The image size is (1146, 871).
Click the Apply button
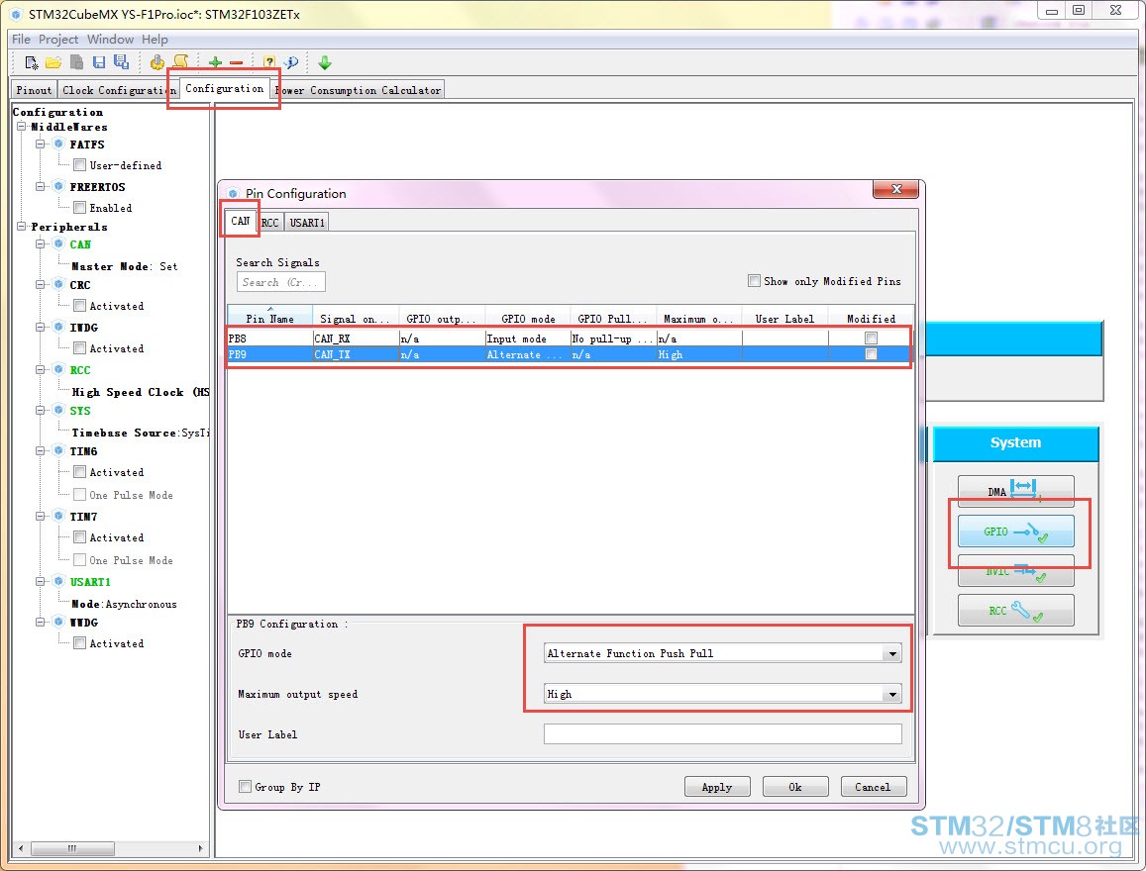[717, 786]
